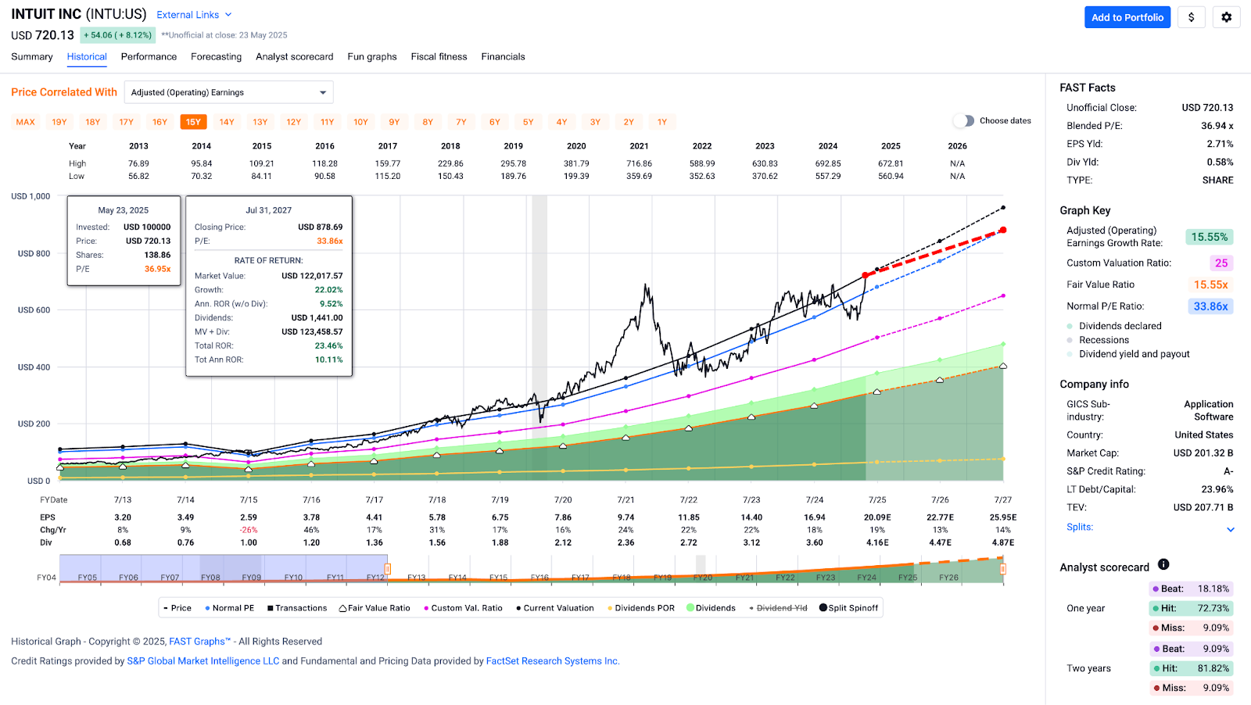The image size is (1251, 705).
Task: Click Blended P/E value 36.94 x
Action: point(1217,126)
